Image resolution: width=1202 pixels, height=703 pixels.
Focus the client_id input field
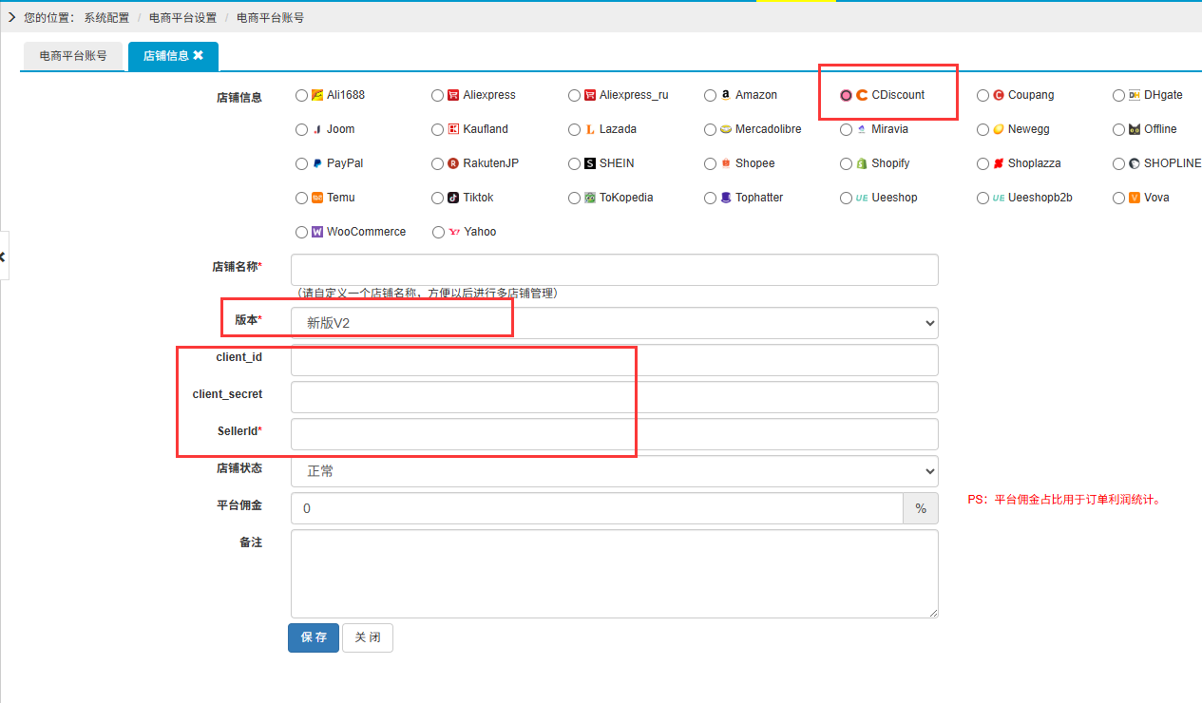point(615,360)
